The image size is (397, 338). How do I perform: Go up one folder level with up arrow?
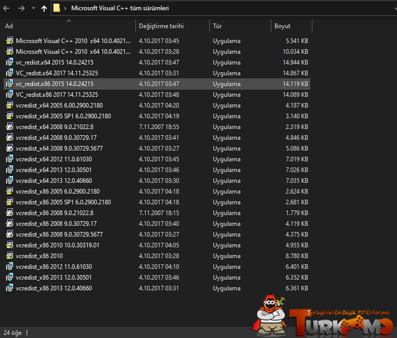(x=44, y=9)
